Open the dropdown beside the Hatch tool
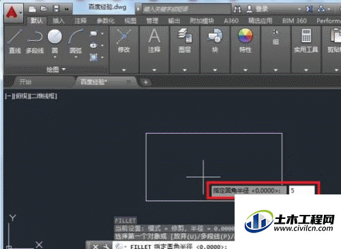The height and width of the screenshot is (249, 341). pos(102,57)
